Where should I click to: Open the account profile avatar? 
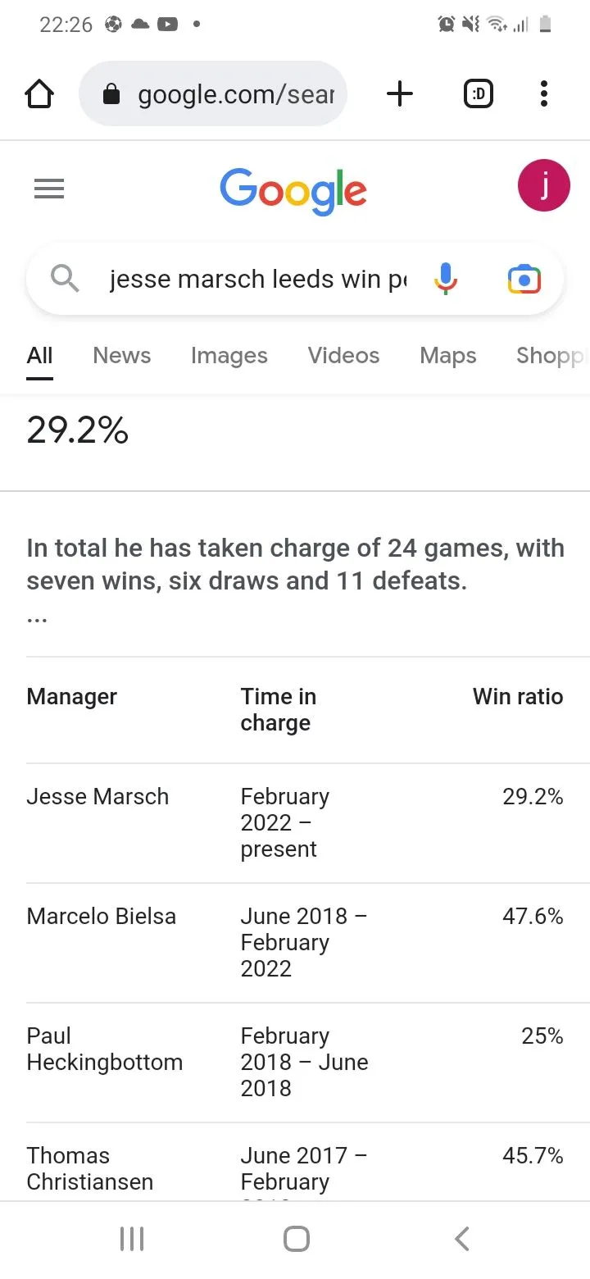coord(543,186)
